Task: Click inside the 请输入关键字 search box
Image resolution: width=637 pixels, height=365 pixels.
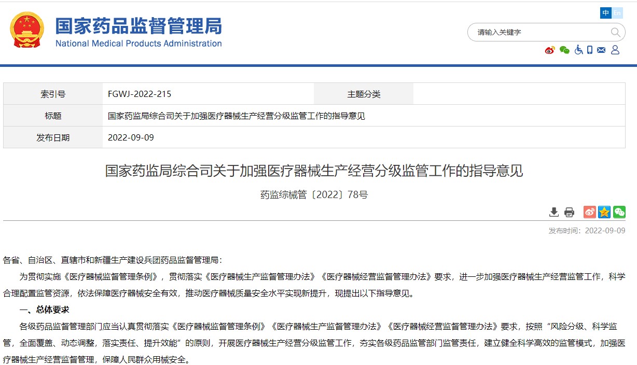Action: click(529, 32)
